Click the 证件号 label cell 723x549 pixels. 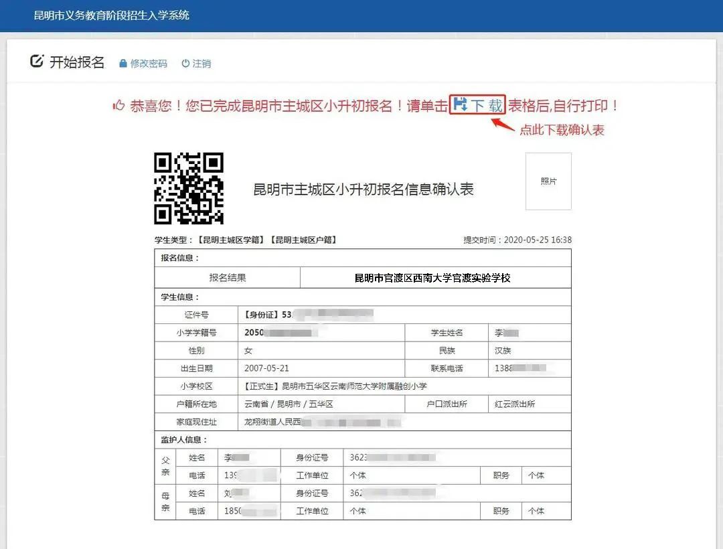pyautogui.click(x=196, y=315)
